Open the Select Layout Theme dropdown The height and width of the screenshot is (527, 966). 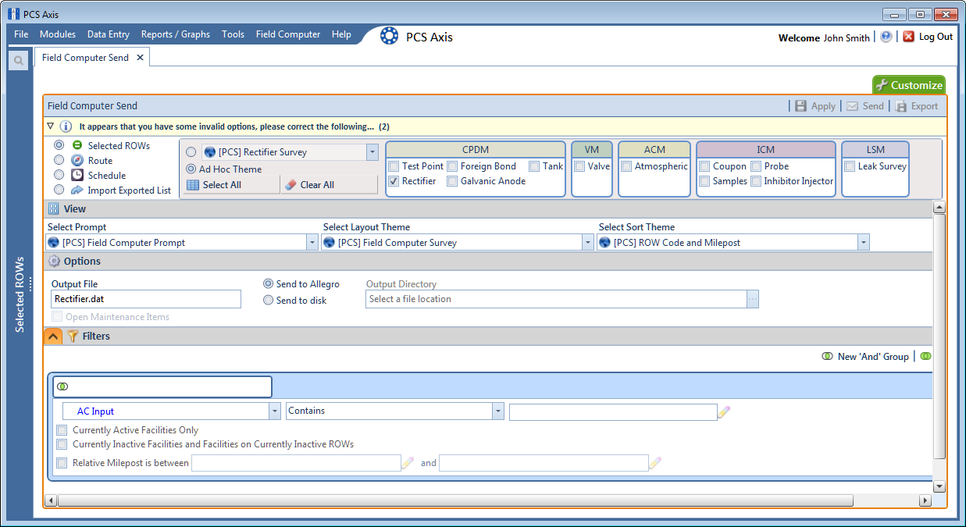tap(588, 243)
